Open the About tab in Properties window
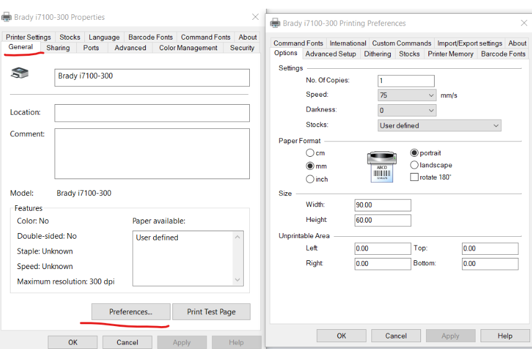 247,37
